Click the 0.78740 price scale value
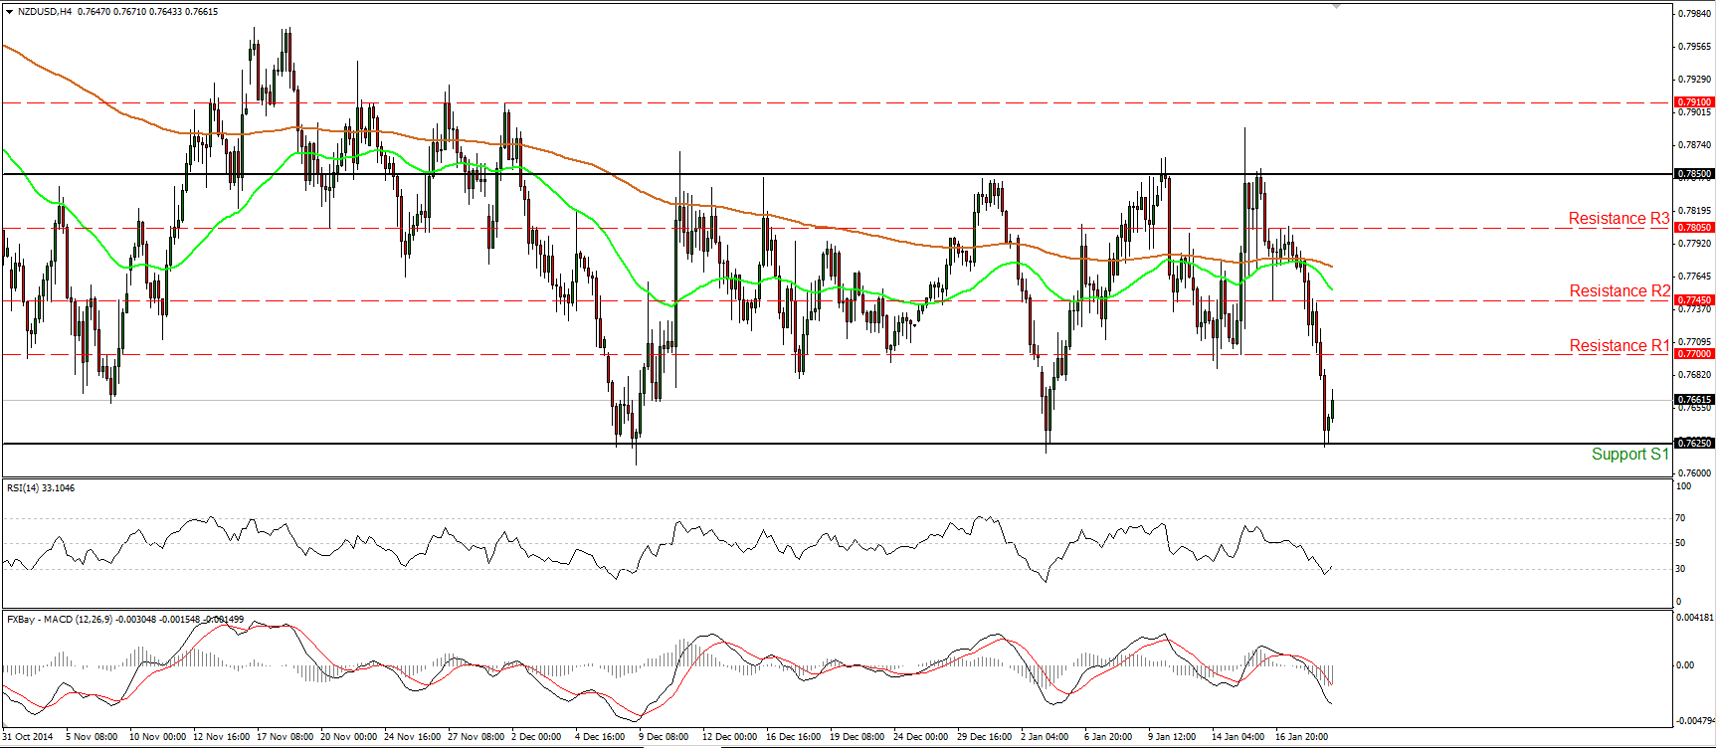This screenshot has height=748, width=1716. [x=1694, y=145]
